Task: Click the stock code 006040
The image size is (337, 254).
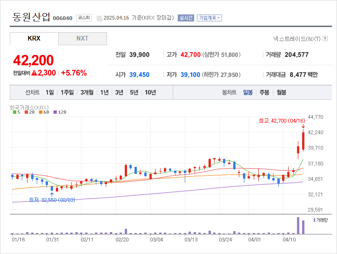Action: (x=62, y=18)
